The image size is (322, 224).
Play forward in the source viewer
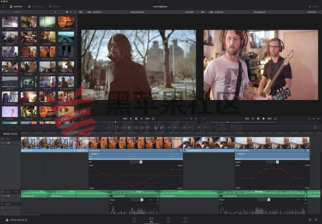click(141, 119)
